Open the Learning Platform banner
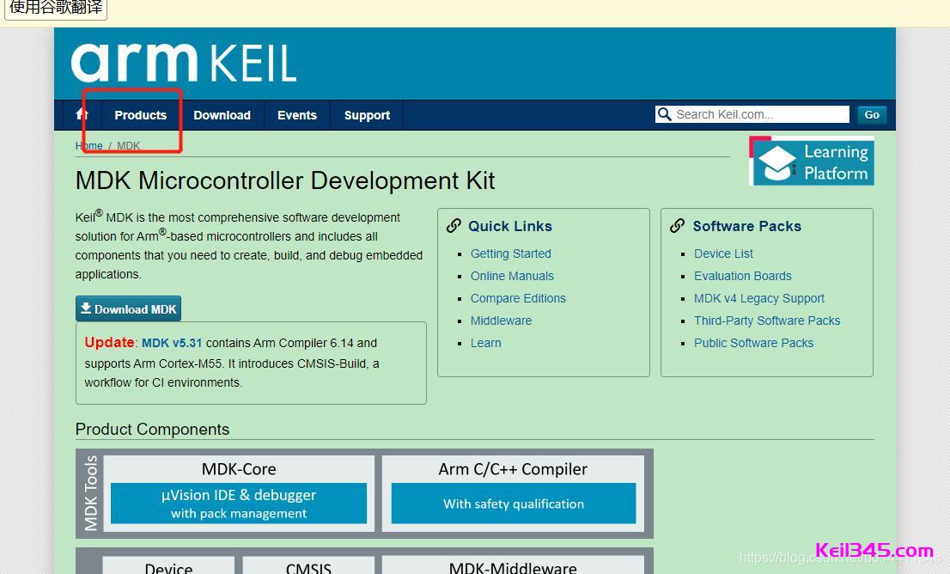 click(811, 162)
